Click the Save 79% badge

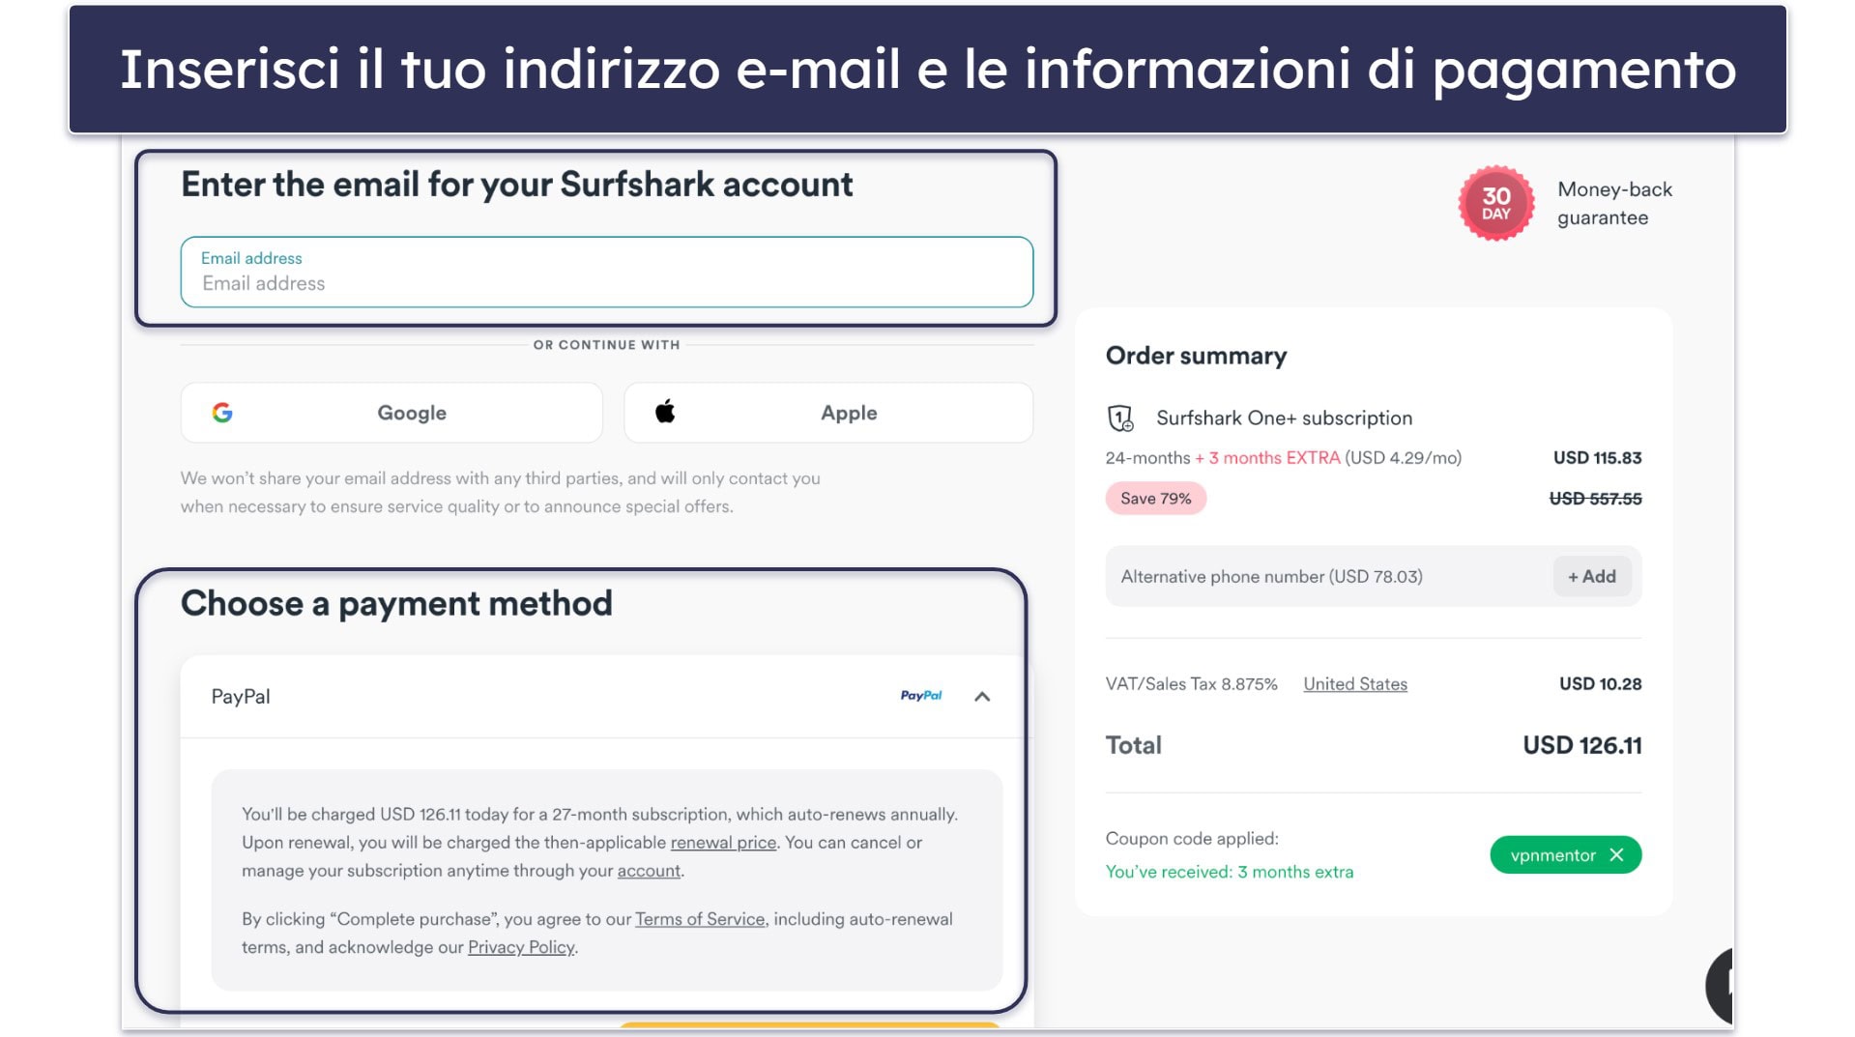[1155, 499]
